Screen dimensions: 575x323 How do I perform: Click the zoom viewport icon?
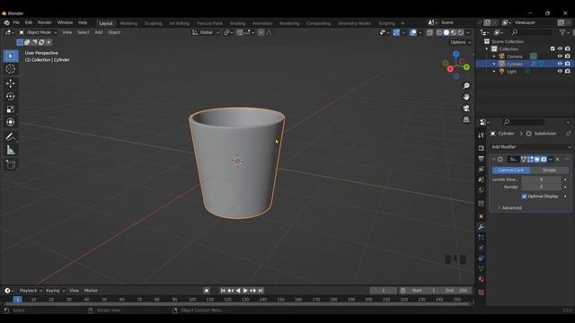click(466, 86)
